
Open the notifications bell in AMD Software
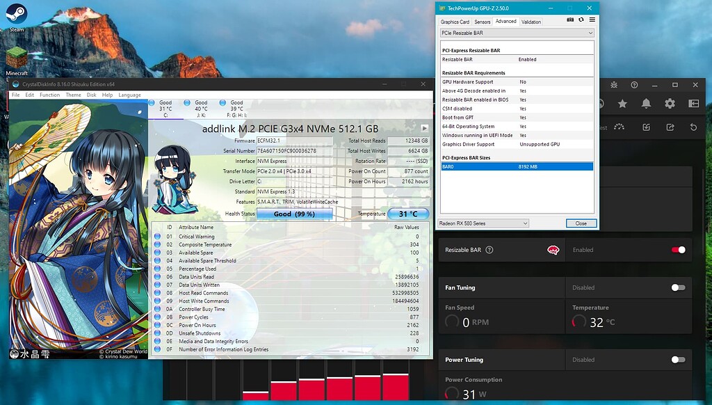[646, 104]
